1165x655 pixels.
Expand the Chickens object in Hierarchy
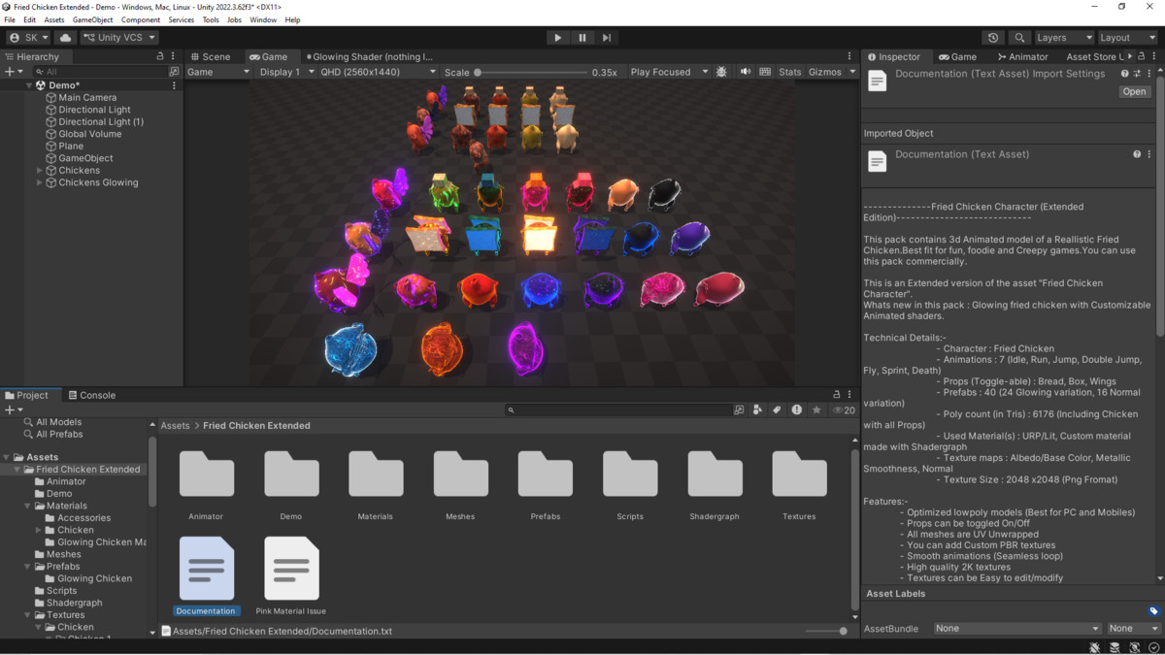tap(40, 170)
